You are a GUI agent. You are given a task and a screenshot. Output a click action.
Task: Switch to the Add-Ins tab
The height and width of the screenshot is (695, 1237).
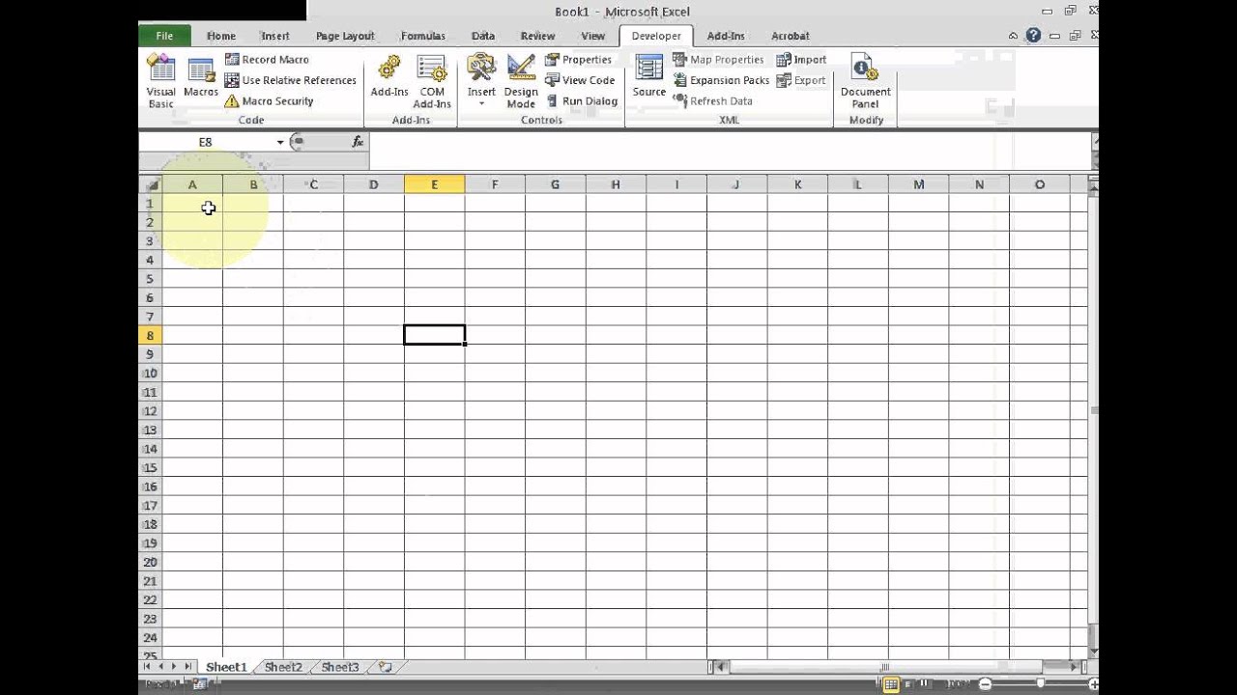726,36
